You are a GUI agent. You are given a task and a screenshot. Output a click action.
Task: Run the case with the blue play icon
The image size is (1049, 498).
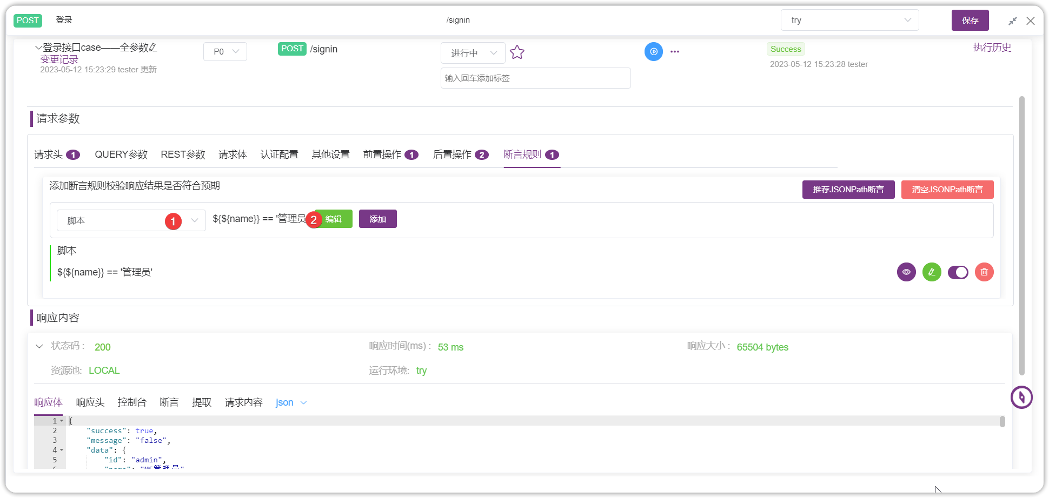tap(654, 52)
